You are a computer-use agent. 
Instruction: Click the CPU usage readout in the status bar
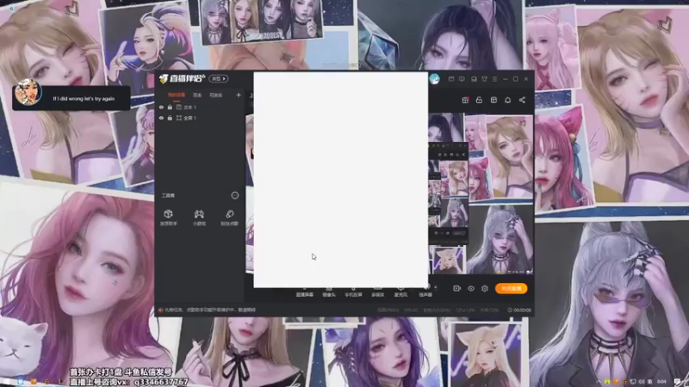point(465,310)
